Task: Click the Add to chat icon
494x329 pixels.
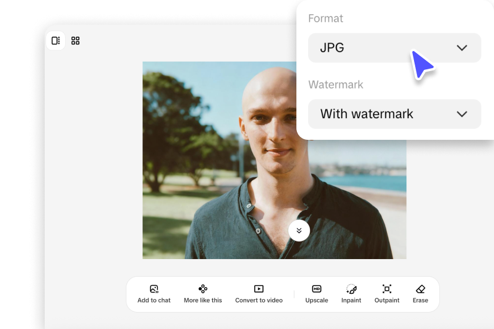Action: click(x=154, y=288)
